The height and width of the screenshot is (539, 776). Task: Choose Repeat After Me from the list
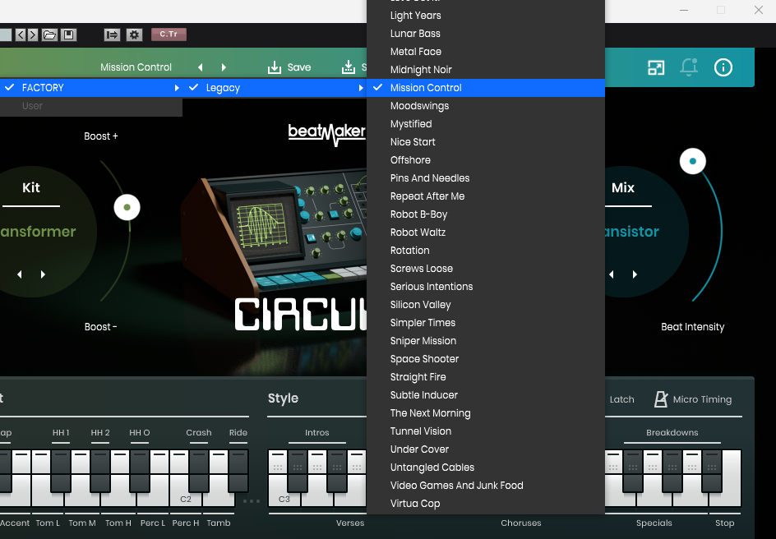[x=486, y=196]
